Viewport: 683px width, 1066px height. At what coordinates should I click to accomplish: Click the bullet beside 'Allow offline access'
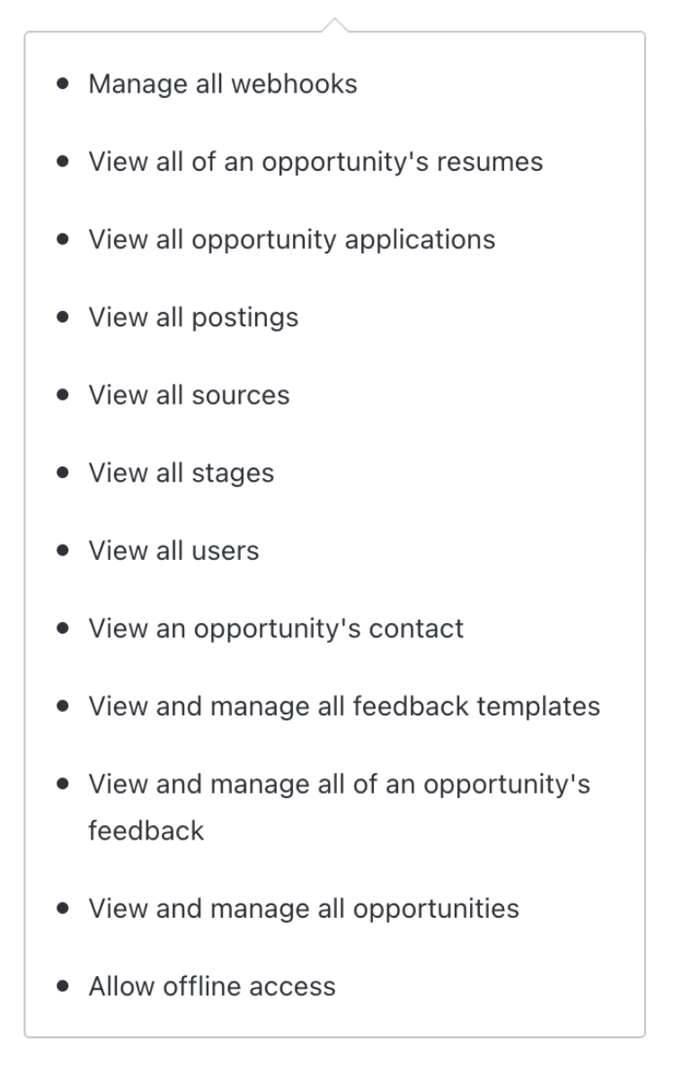62,985
